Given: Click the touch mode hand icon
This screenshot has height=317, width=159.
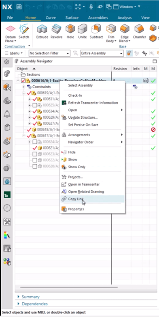Looking at the screenshot, I should click(x=100, y=7).
